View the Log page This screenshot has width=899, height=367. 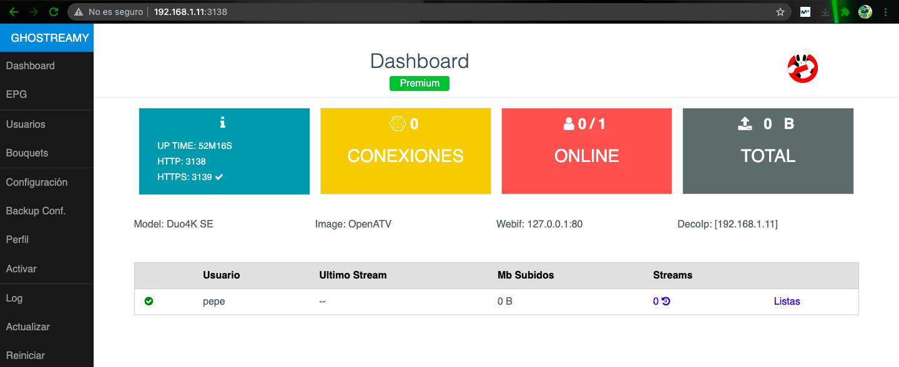14,298
